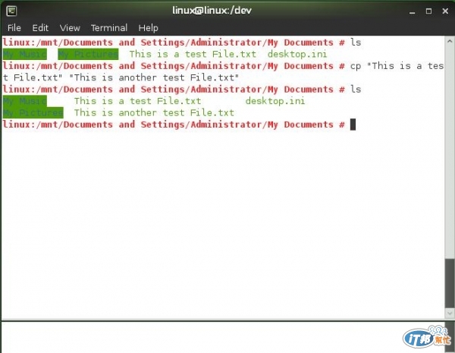Open the View menu
The width and height of the screenshot is (455, 353).
tap(70, 28)
